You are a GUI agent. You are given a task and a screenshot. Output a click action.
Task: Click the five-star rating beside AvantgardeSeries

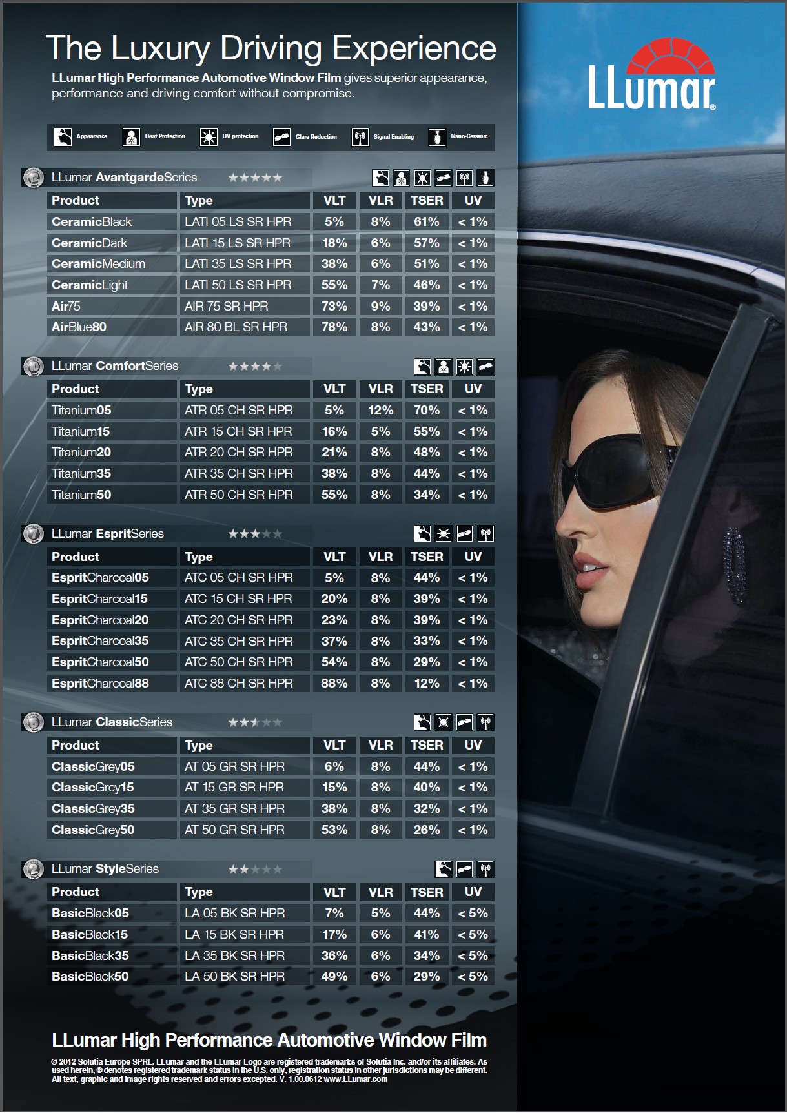pyautogui.click(x=255, y=178)
